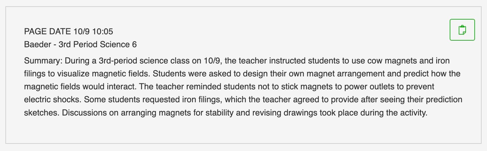Click 'PAGE DATE' label text
This screenshot has height=151, width=487.
coord(47,32)
